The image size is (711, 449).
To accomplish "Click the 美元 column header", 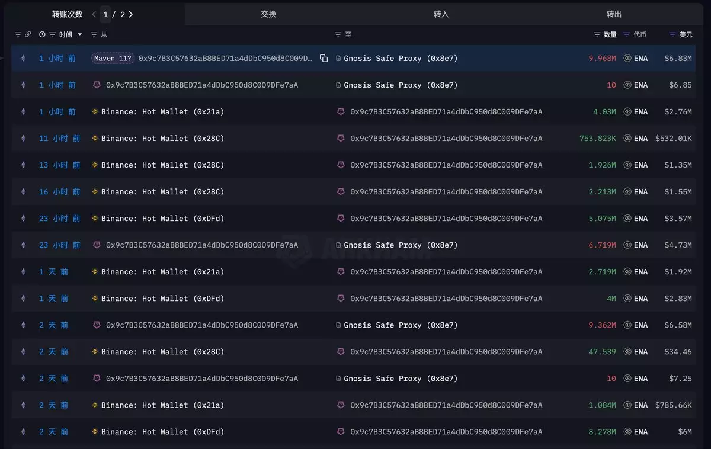I will tap(686, 34).
